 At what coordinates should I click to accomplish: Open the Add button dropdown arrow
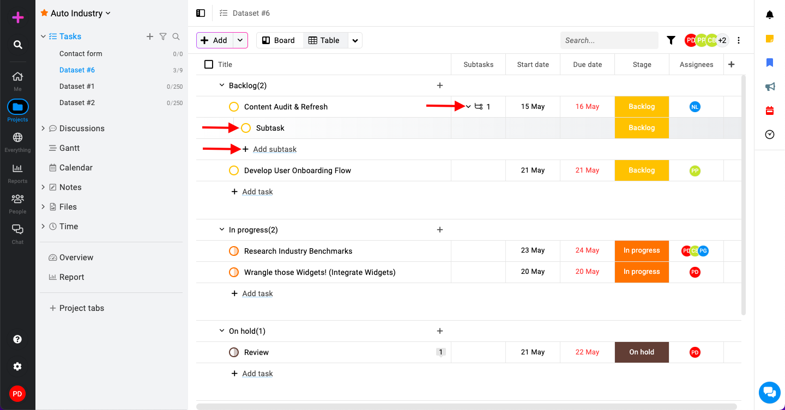pos(240,40)
